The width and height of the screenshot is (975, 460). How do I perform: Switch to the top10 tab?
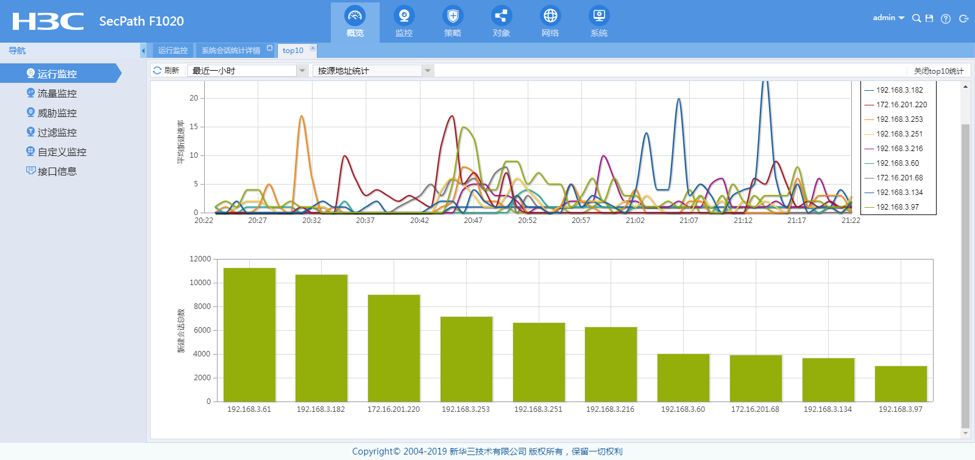point(293,51)
